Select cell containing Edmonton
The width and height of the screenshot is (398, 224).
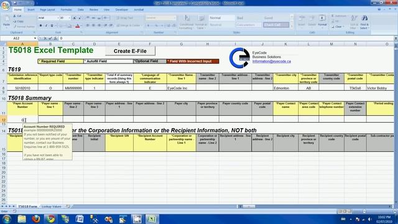click(x=285, y=88)
